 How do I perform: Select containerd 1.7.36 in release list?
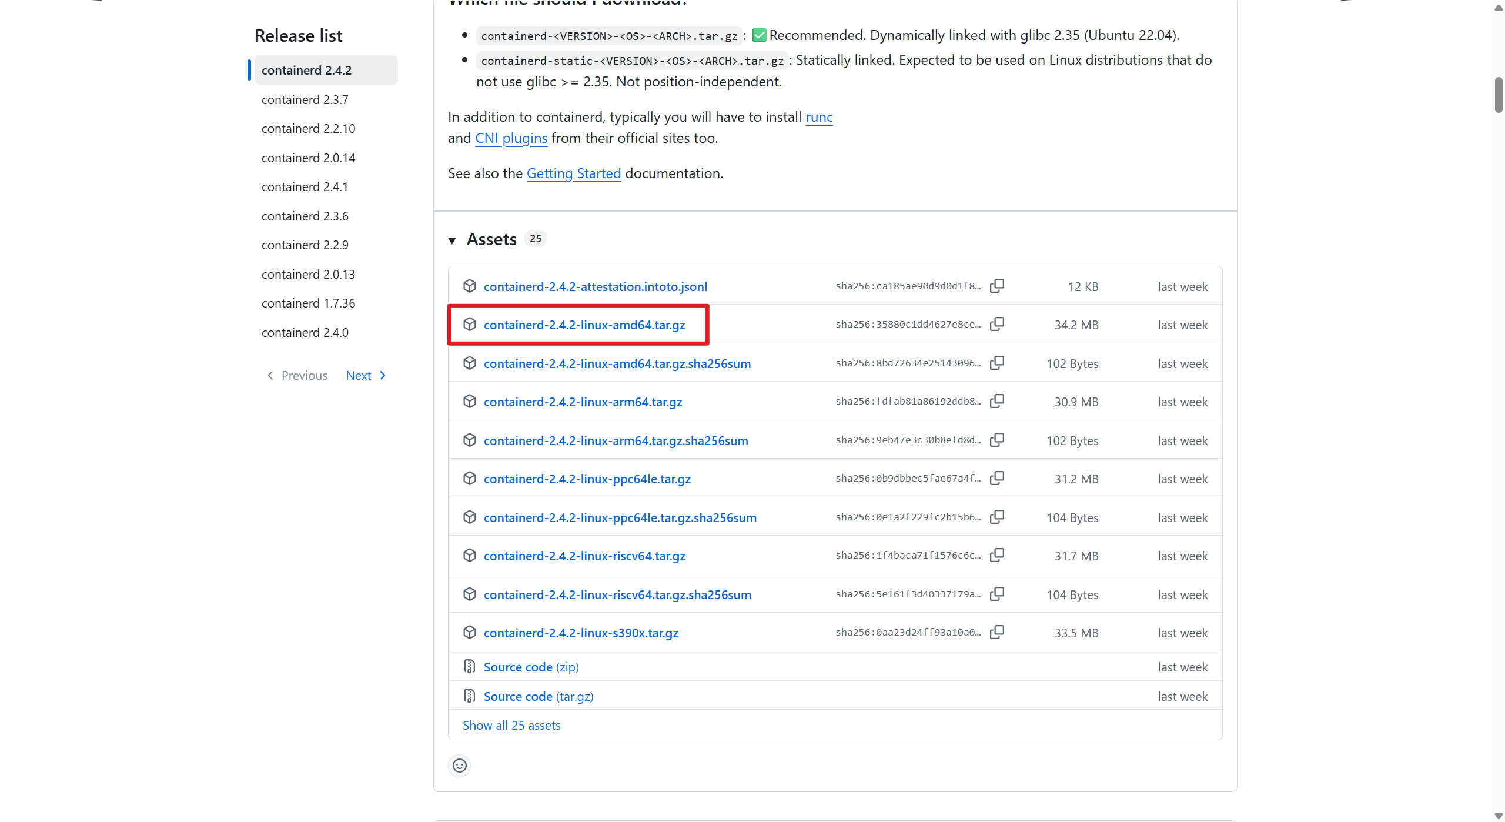coord(308,303)
